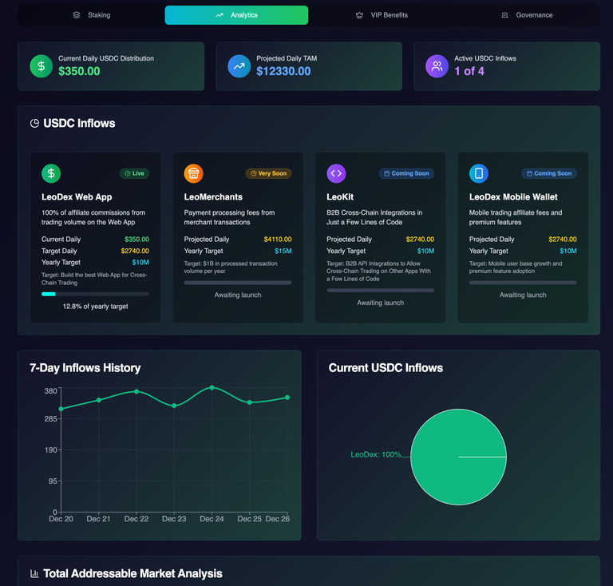Image resolution: width=613 pixels, height=586 pixels.
Task: Click the Analytics trend arrow icon
Action: (x=219, y=15)
